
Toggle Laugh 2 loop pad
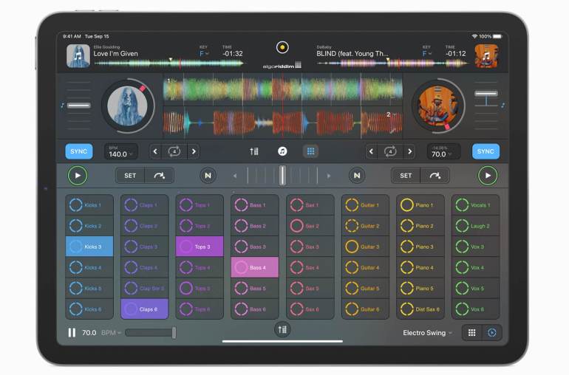(475, 226)
